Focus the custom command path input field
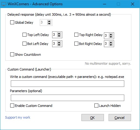140x130 pixels. point(68,83)
